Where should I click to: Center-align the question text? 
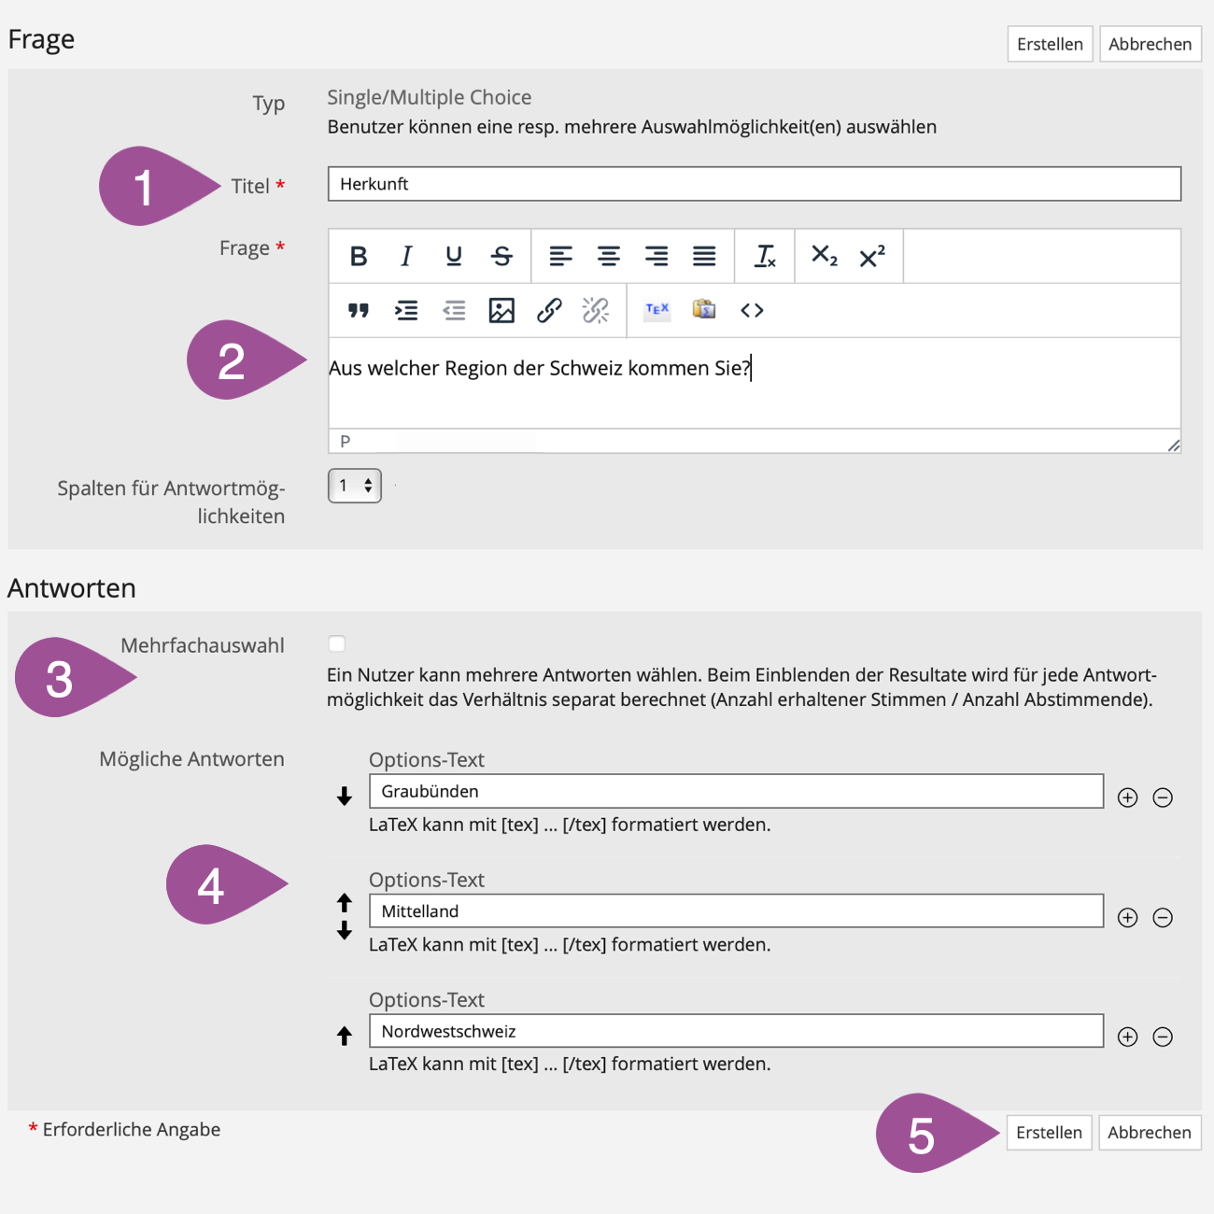609,256
